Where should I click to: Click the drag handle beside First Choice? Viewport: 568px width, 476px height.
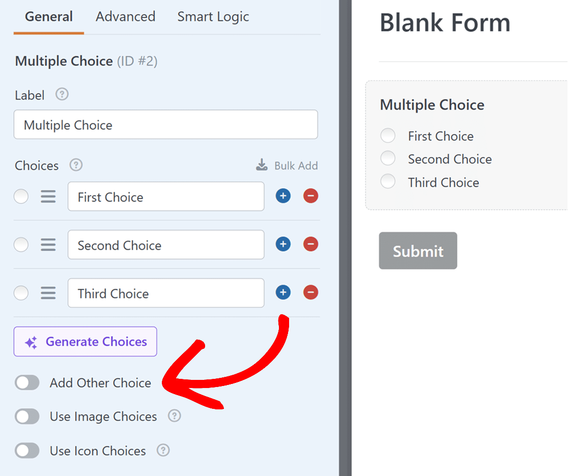click(x=48, y=196)
